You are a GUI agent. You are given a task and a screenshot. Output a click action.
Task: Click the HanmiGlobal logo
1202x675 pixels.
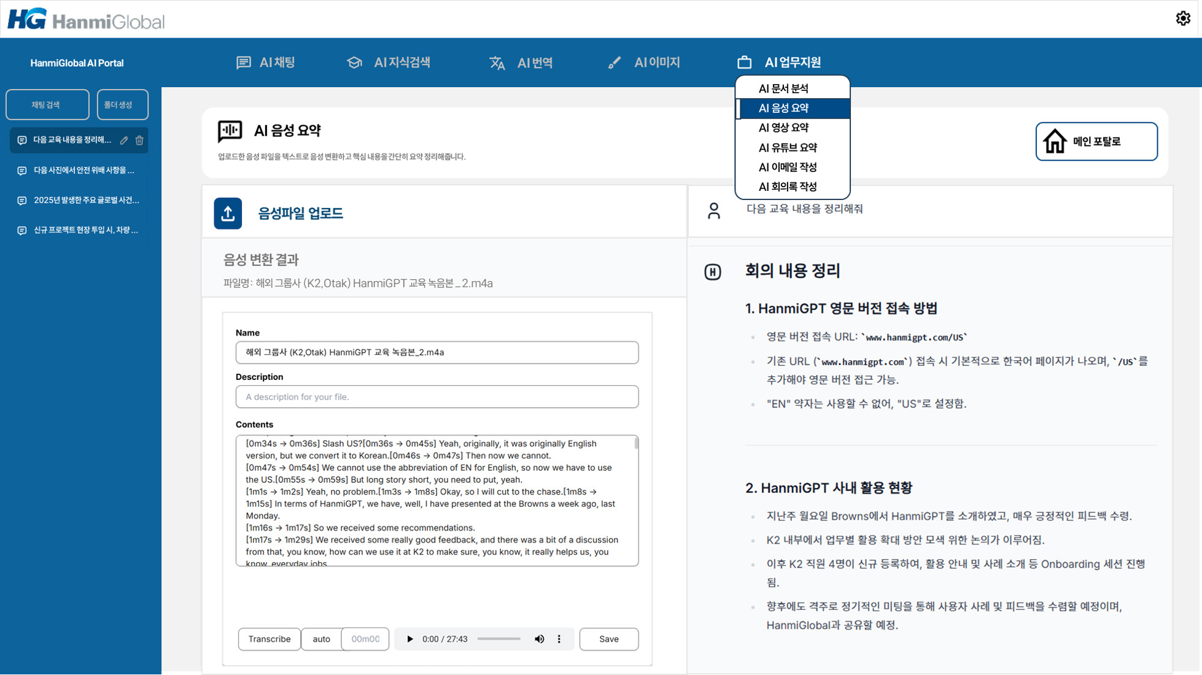[x=86, y=20]
